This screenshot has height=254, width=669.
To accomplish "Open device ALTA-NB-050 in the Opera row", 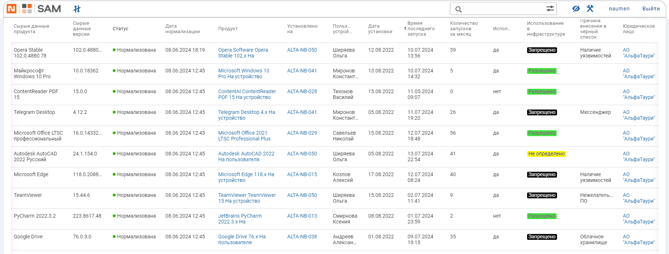I will coord(302,50).
